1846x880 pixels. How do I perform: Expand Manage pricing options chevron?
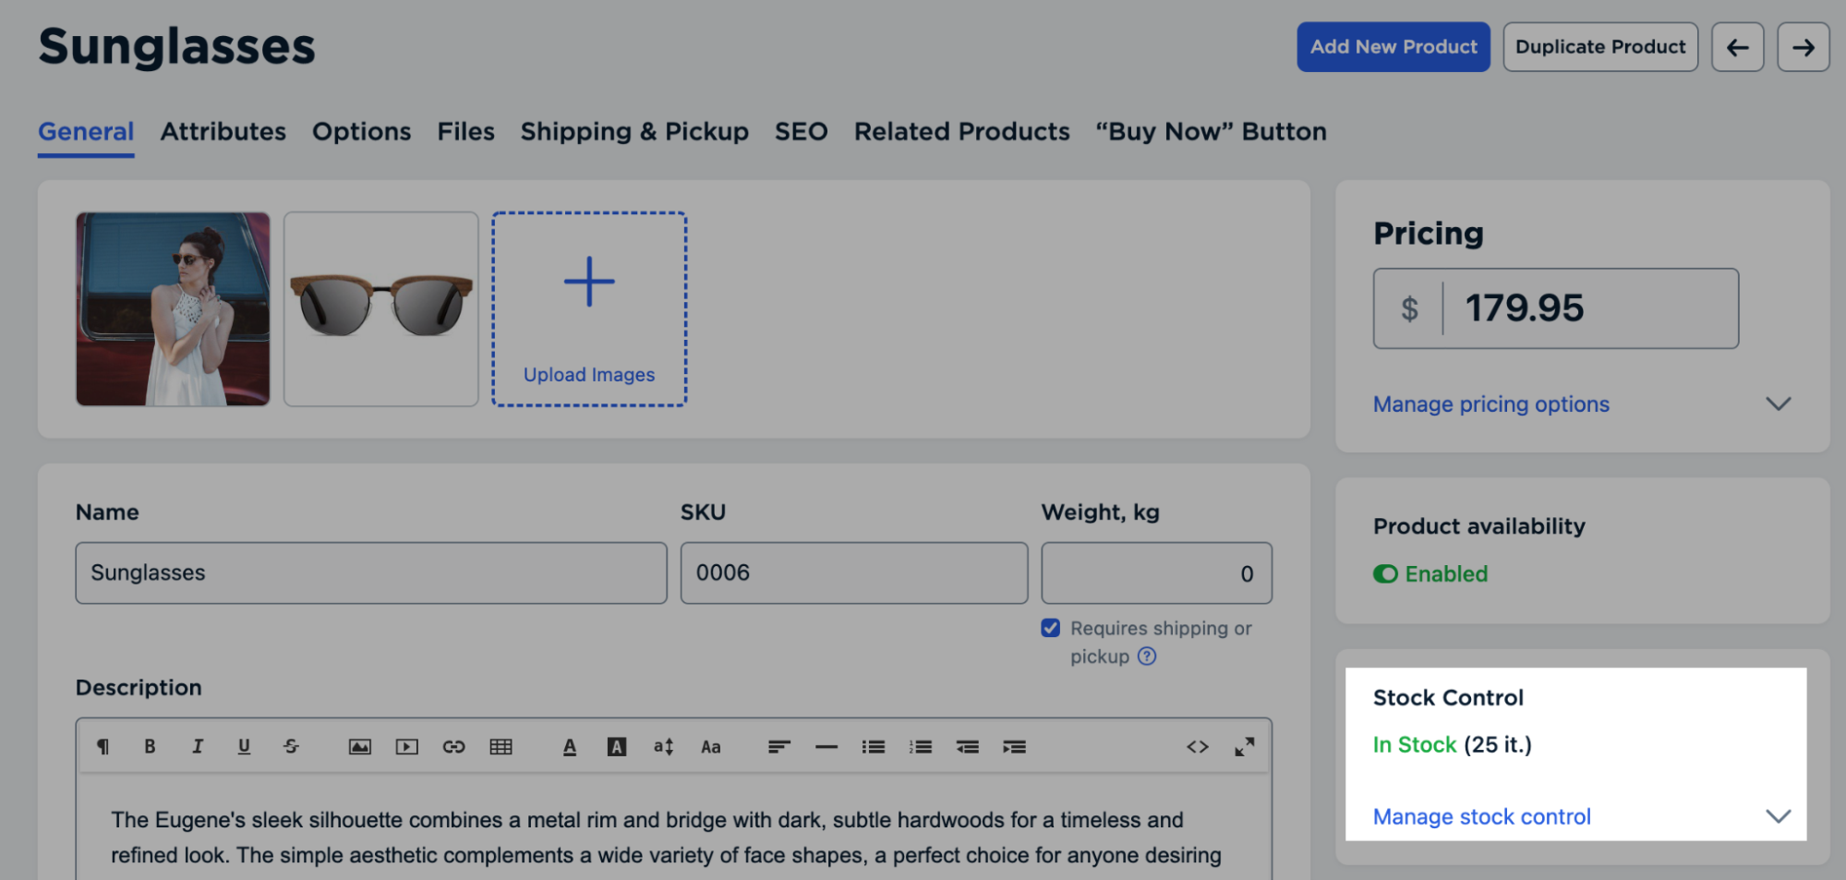(x=1778, y=404)
